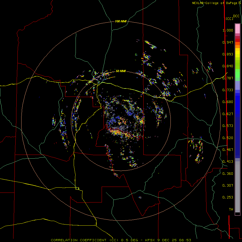This screenshot has width=242, height=242.
Task: Click the 0.787 legend value
Action: [228, 78]
